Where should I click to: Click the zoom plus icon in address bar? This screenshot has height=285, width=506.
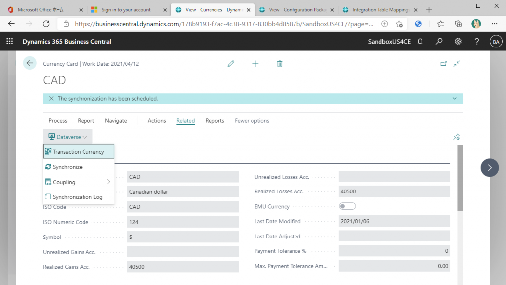(x=384, y=24)
